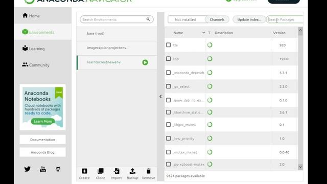
Task: Click the Update index button
Action: [x=249, y=19]
